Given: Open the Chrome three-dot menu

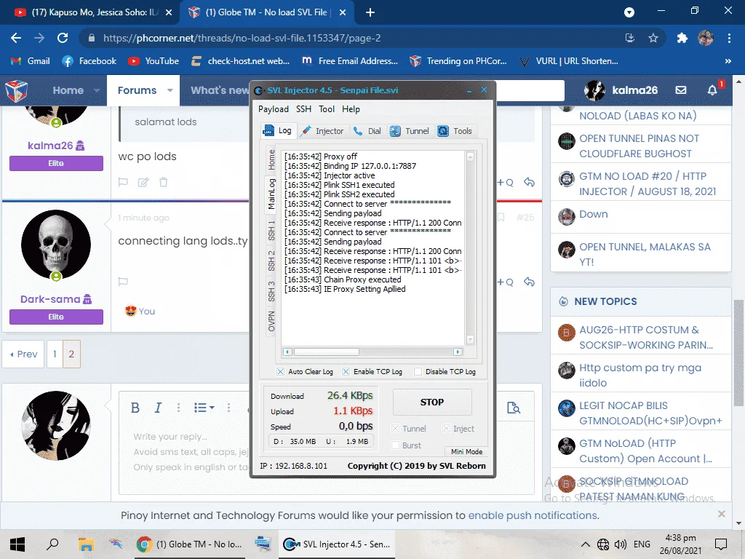Looking at the screenshot, I should 729,38.
